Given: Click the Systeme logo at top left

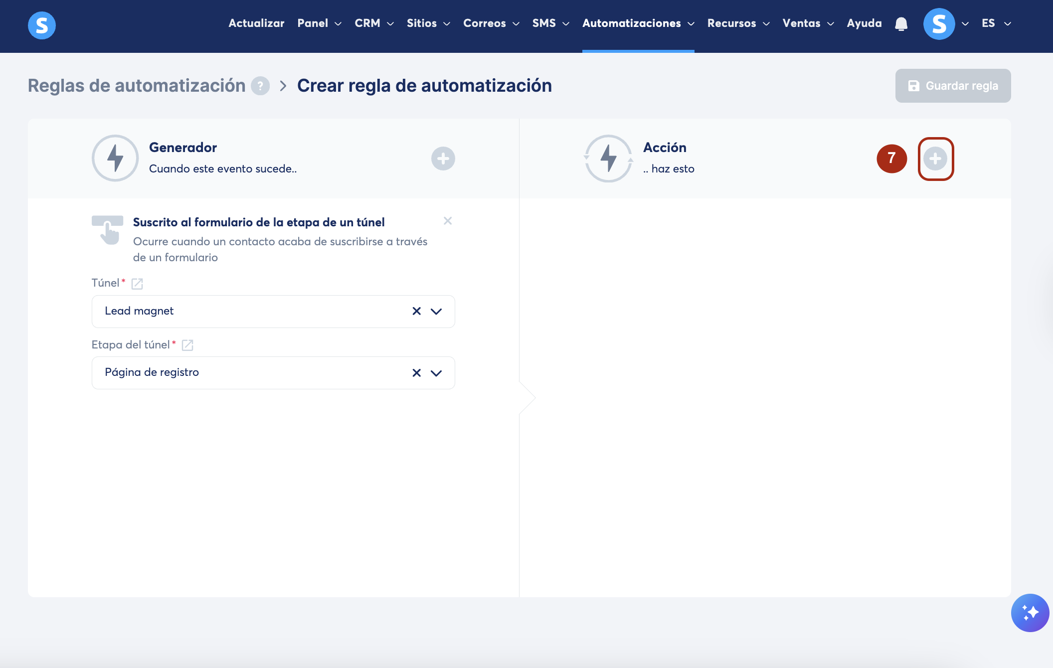Looking at the screenshot, I should [x=42, y=25].
